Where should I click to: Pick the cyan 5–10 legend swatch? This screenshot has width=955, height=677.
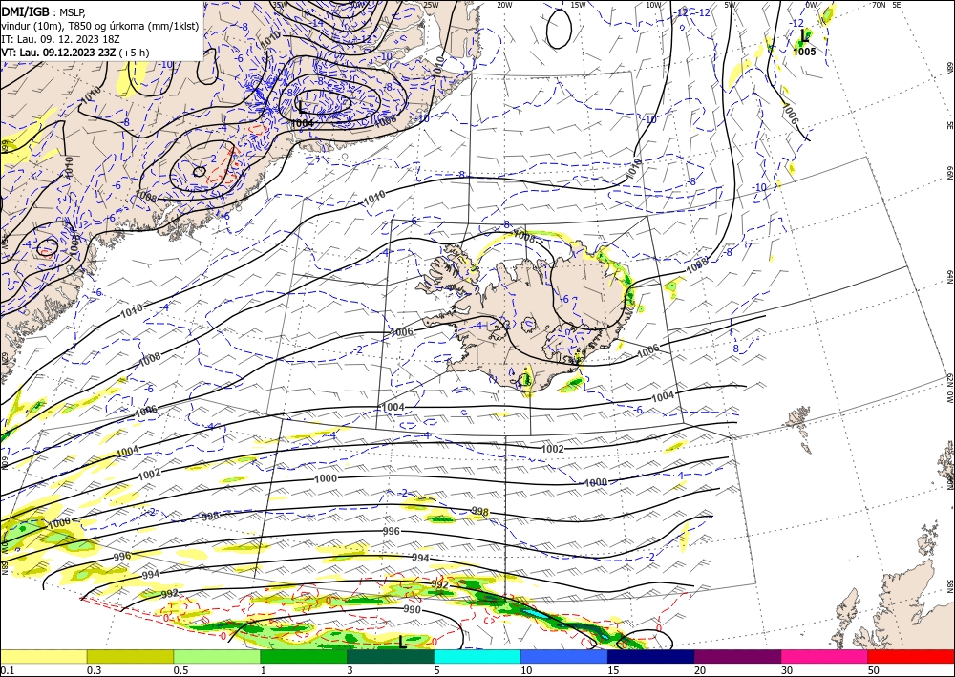click(477, 656)
